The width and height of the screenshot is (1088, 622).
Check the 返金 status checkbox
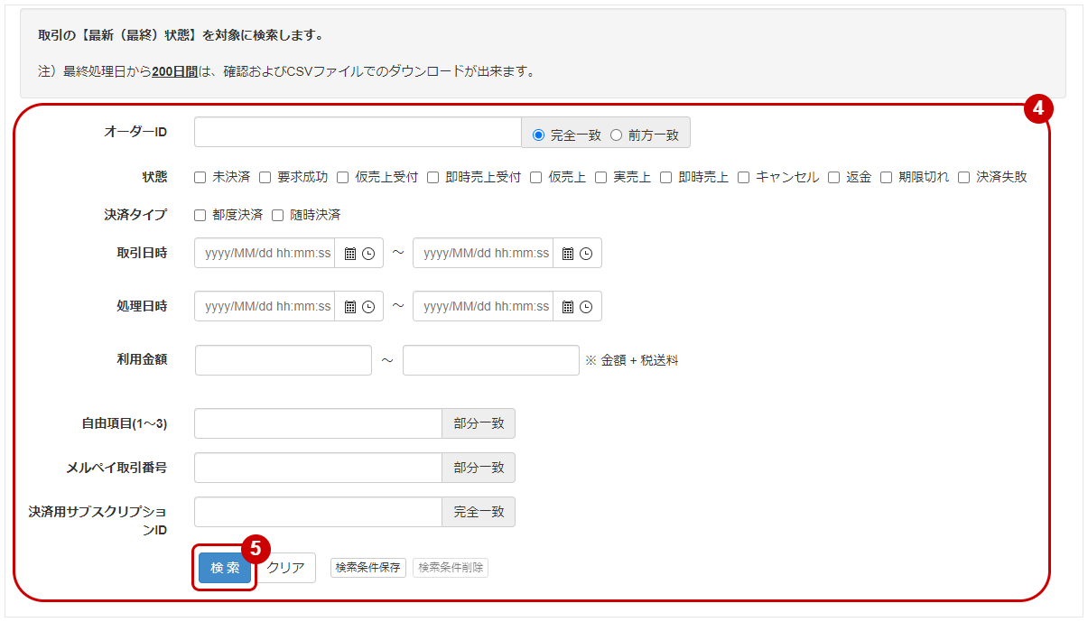[834, 178]
